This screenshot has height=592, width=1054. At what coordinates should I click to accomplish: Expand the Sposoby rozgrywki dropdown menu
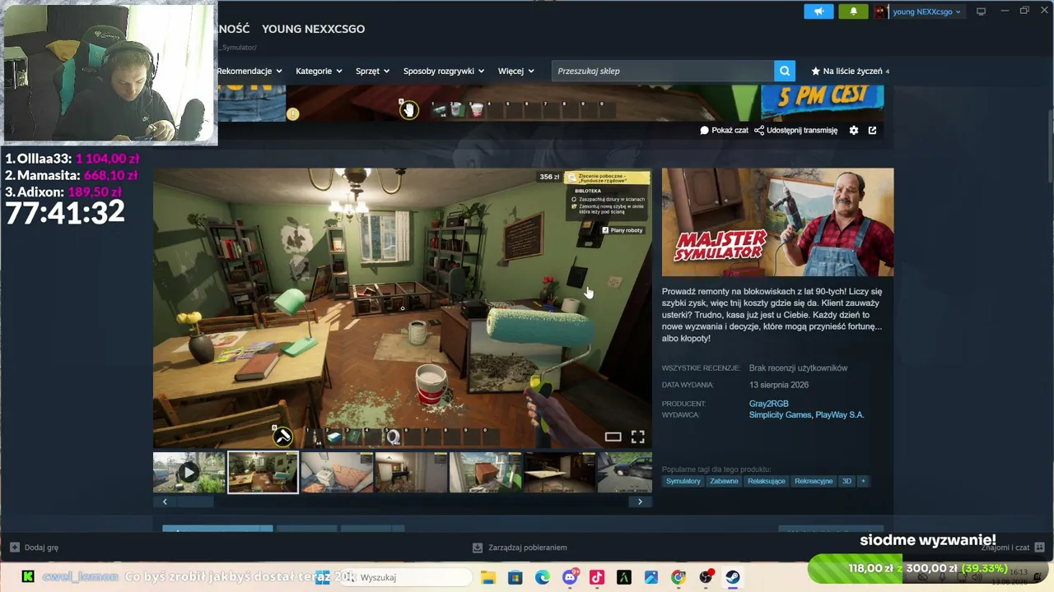[x=444, y=71]
